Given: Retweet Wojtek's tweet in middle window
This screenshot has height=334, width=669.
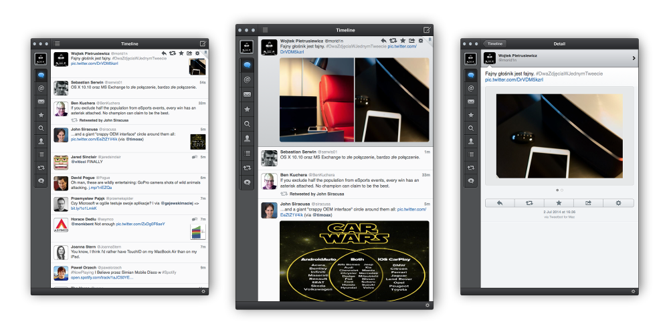Looking at the screenshot, I should click(393, 41).
